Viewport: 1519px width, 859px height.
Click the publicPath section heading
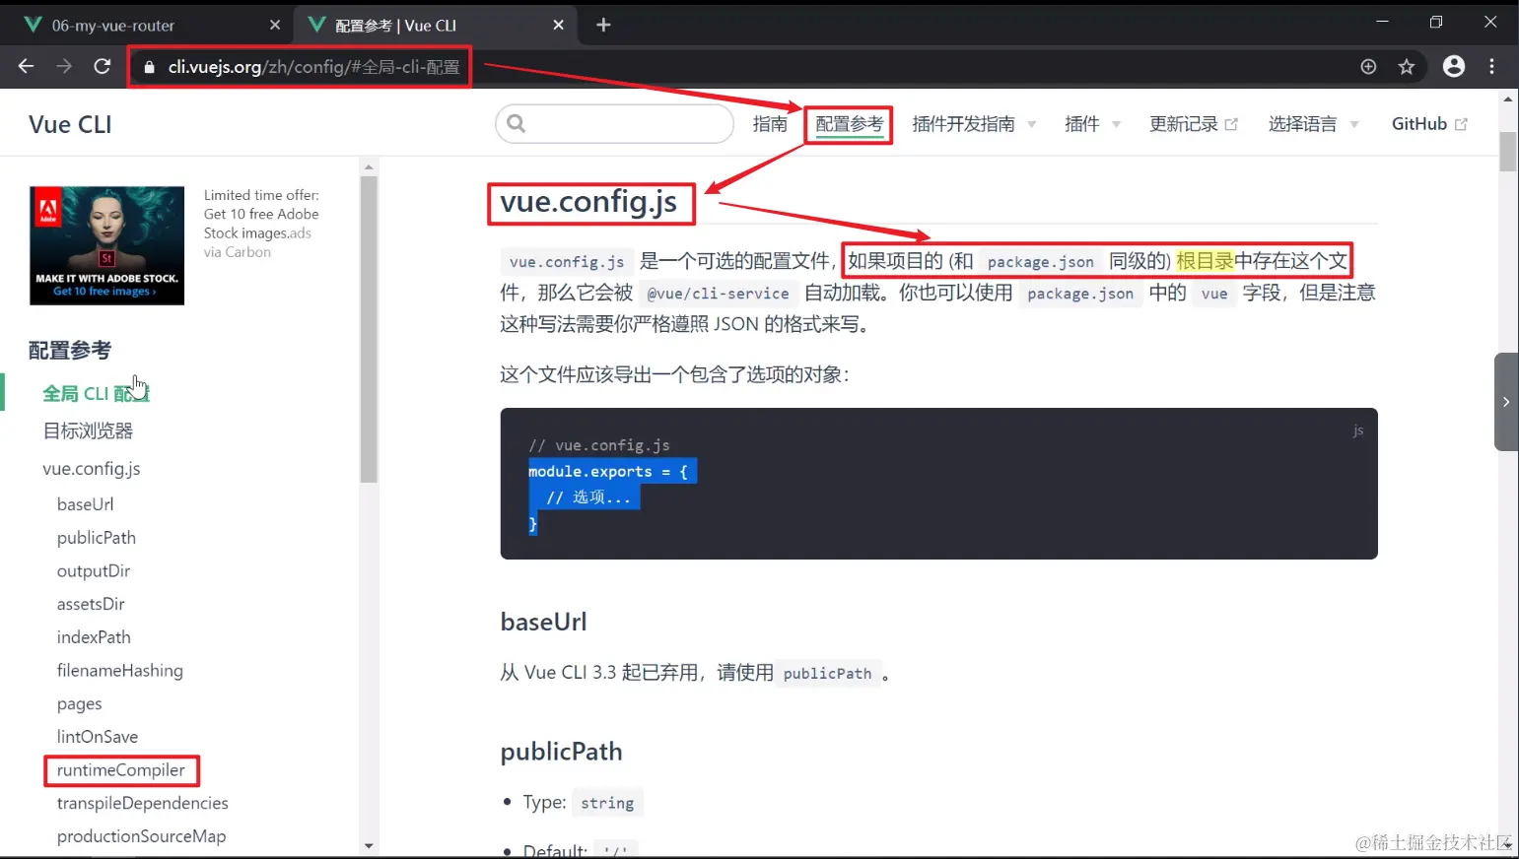(561, 752)
